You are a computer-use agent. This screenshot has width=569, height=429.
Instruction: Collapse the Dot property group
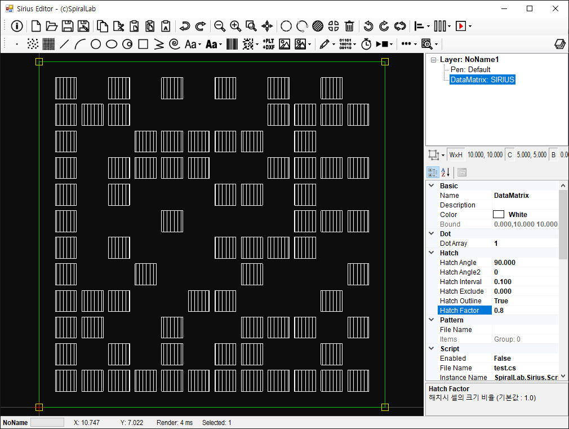(x=432, y=233)
